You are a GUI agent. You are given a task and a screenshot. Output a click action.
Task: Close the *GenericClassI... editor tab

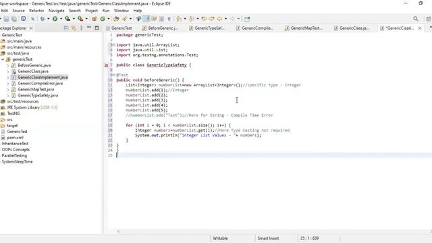[420, 28]
